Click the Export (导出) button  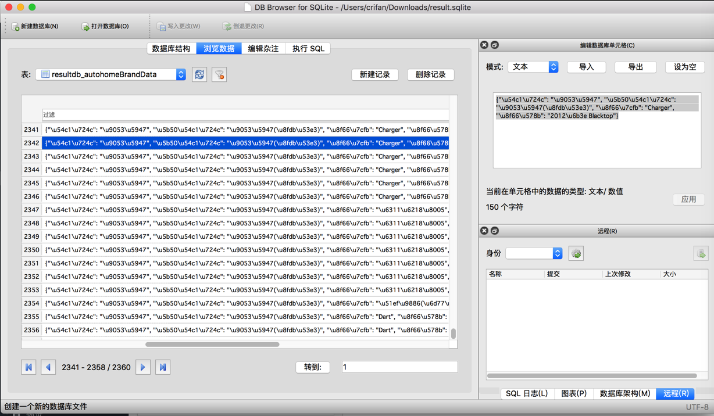(x=636, y=67)
